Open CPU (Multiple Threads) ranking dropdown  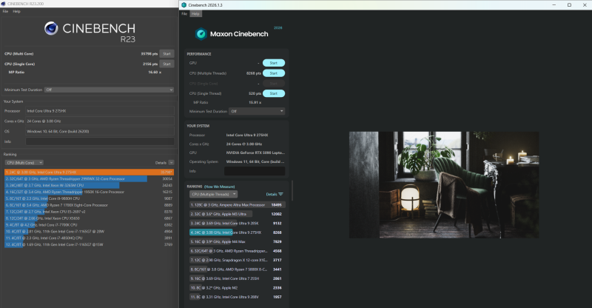pyautogui.click(x=213, y=194)
